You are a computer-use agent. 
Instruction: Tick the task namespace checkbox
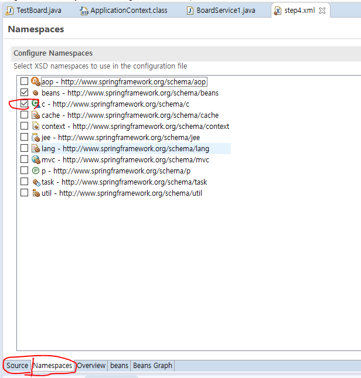point(24,182)
